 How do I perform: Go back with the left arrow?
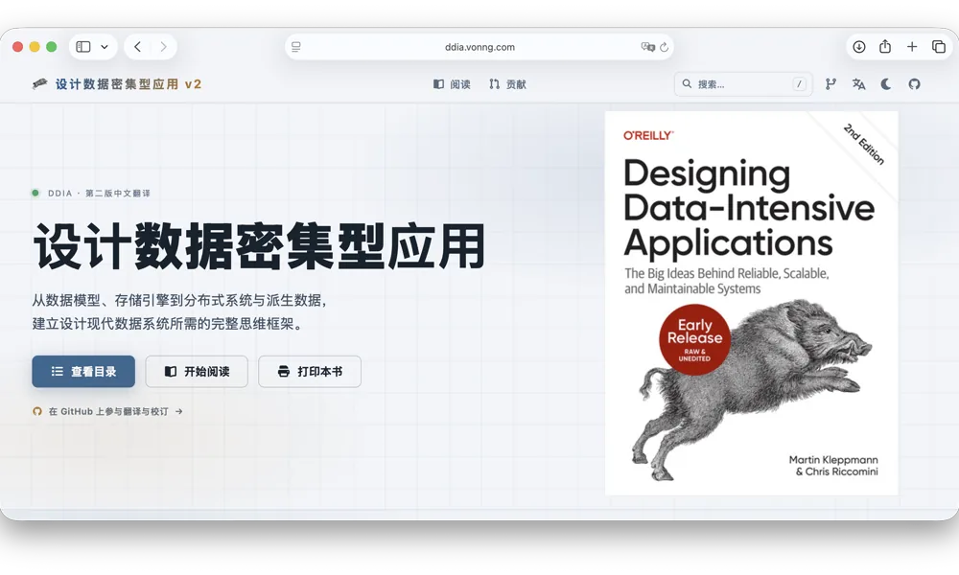point(137,46)
